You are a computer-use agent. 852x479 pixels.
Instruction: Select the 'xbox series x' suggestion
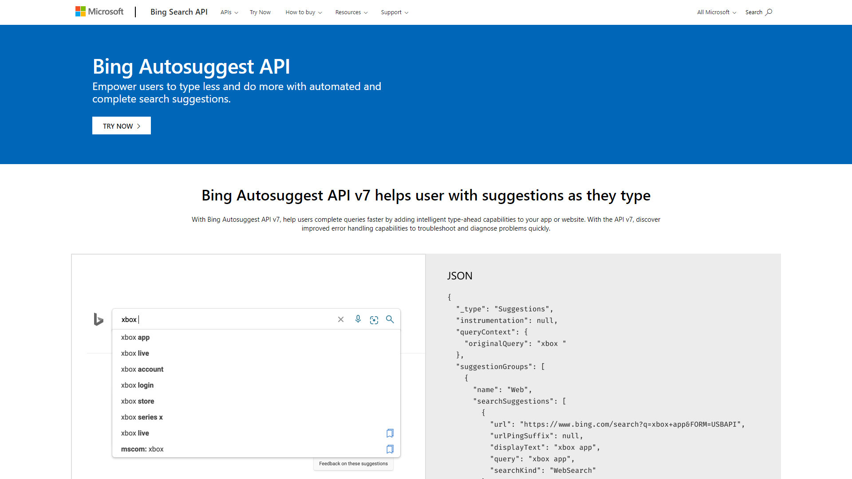tap(256, 417)
